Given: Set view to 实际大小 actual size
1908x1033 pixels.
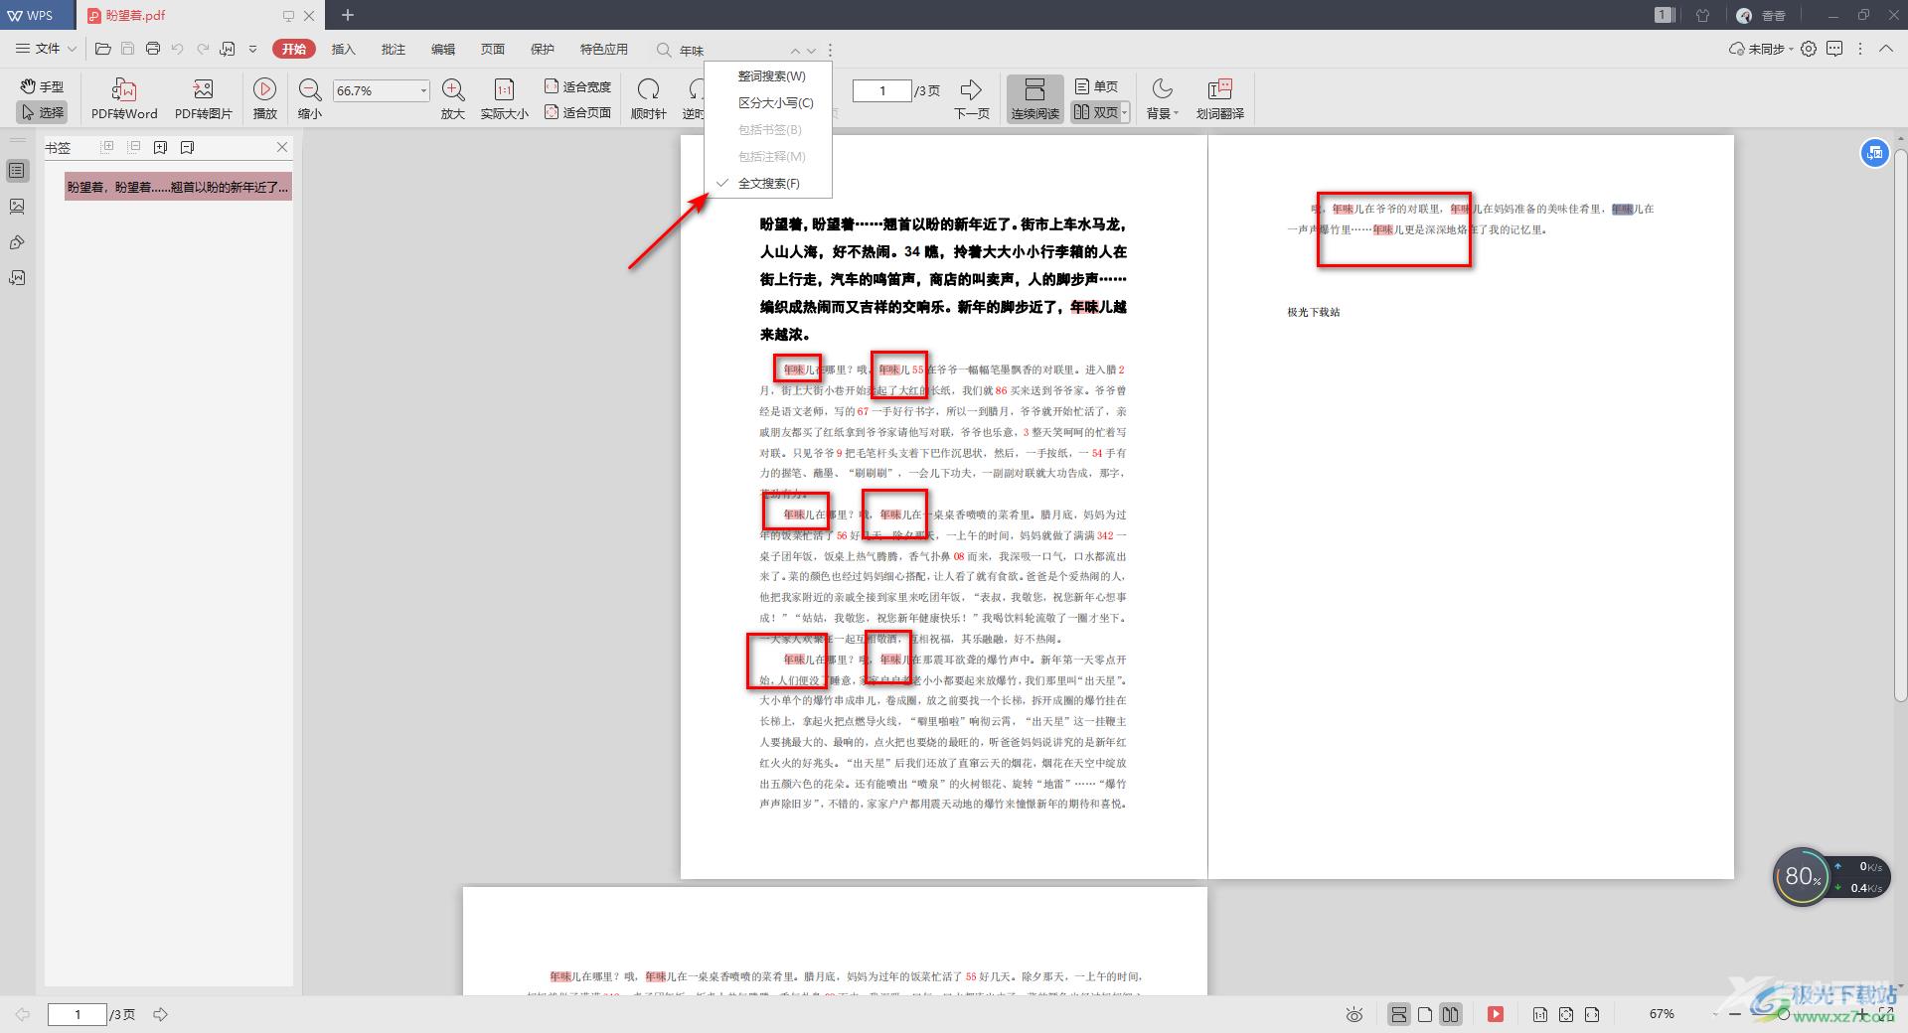Looking at the screenshot, I should (505, 98).
